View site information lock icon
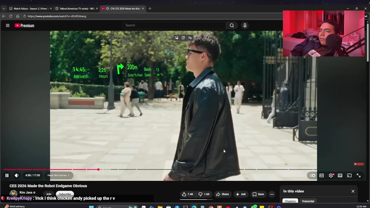 (x=25, y=16)
